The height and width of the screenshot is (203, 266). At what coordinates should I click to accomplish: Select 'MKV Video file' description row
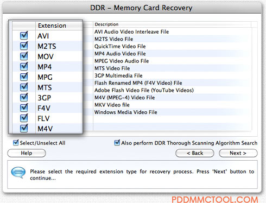tap(112, 105)
